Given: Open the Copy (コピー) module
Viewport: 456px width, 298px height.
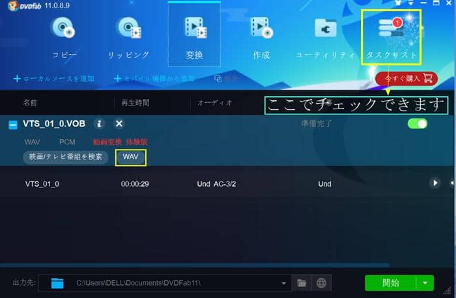Looking at the screenshot, I should pos(64,38).
